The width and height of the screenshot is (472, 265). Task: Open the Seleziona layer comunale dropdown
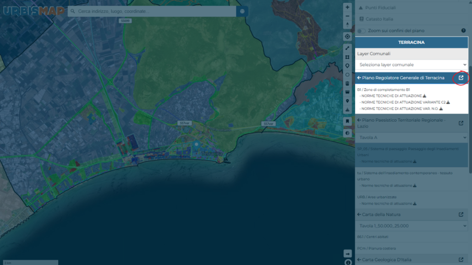coord(412,65)
